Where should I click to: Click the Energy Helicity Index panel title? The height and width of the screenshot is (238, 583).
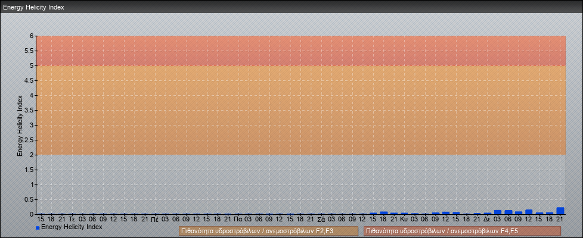33,7
